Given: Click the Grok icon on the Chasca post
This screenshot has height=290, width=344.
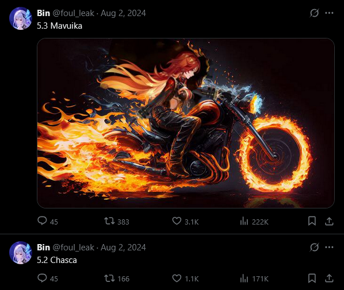Looking at the screenshot, I should 314,248.
